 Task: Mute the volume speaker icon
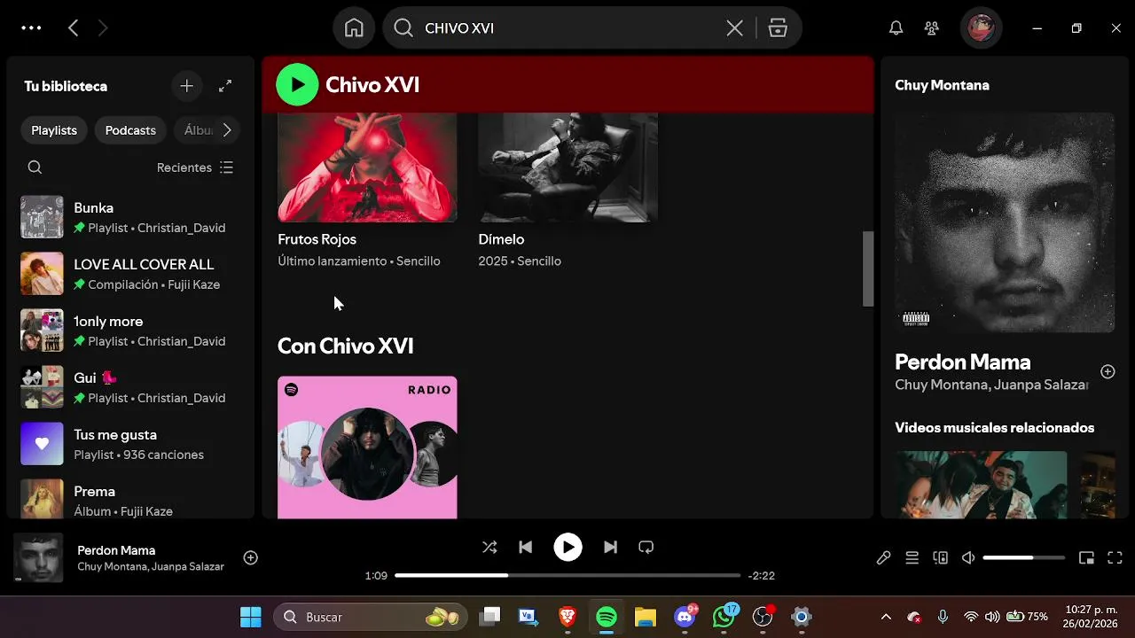pos(968,557)
